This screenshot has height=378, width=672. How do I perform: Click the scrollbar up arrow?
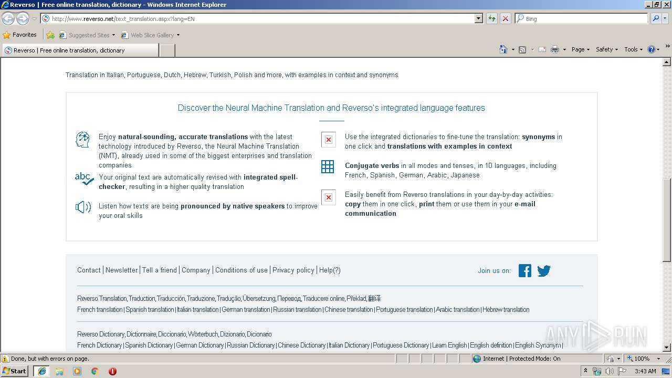pyautogui.click(x=667, y=62)
